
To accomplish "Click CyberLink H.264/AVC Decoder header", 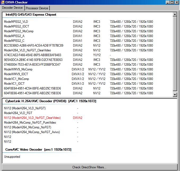I will 51,101.
